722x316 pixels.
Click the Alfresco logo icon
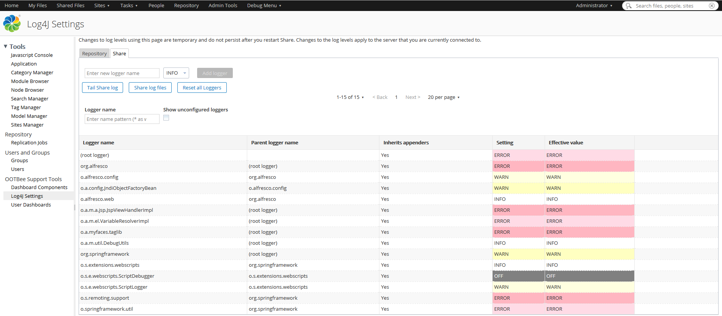pyautogui.click(x=12, y=23)
